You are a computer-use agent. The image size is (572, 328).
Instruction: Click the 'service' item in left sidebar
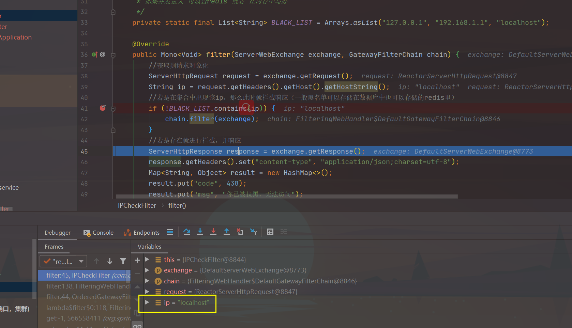click(x=10, y=188)
